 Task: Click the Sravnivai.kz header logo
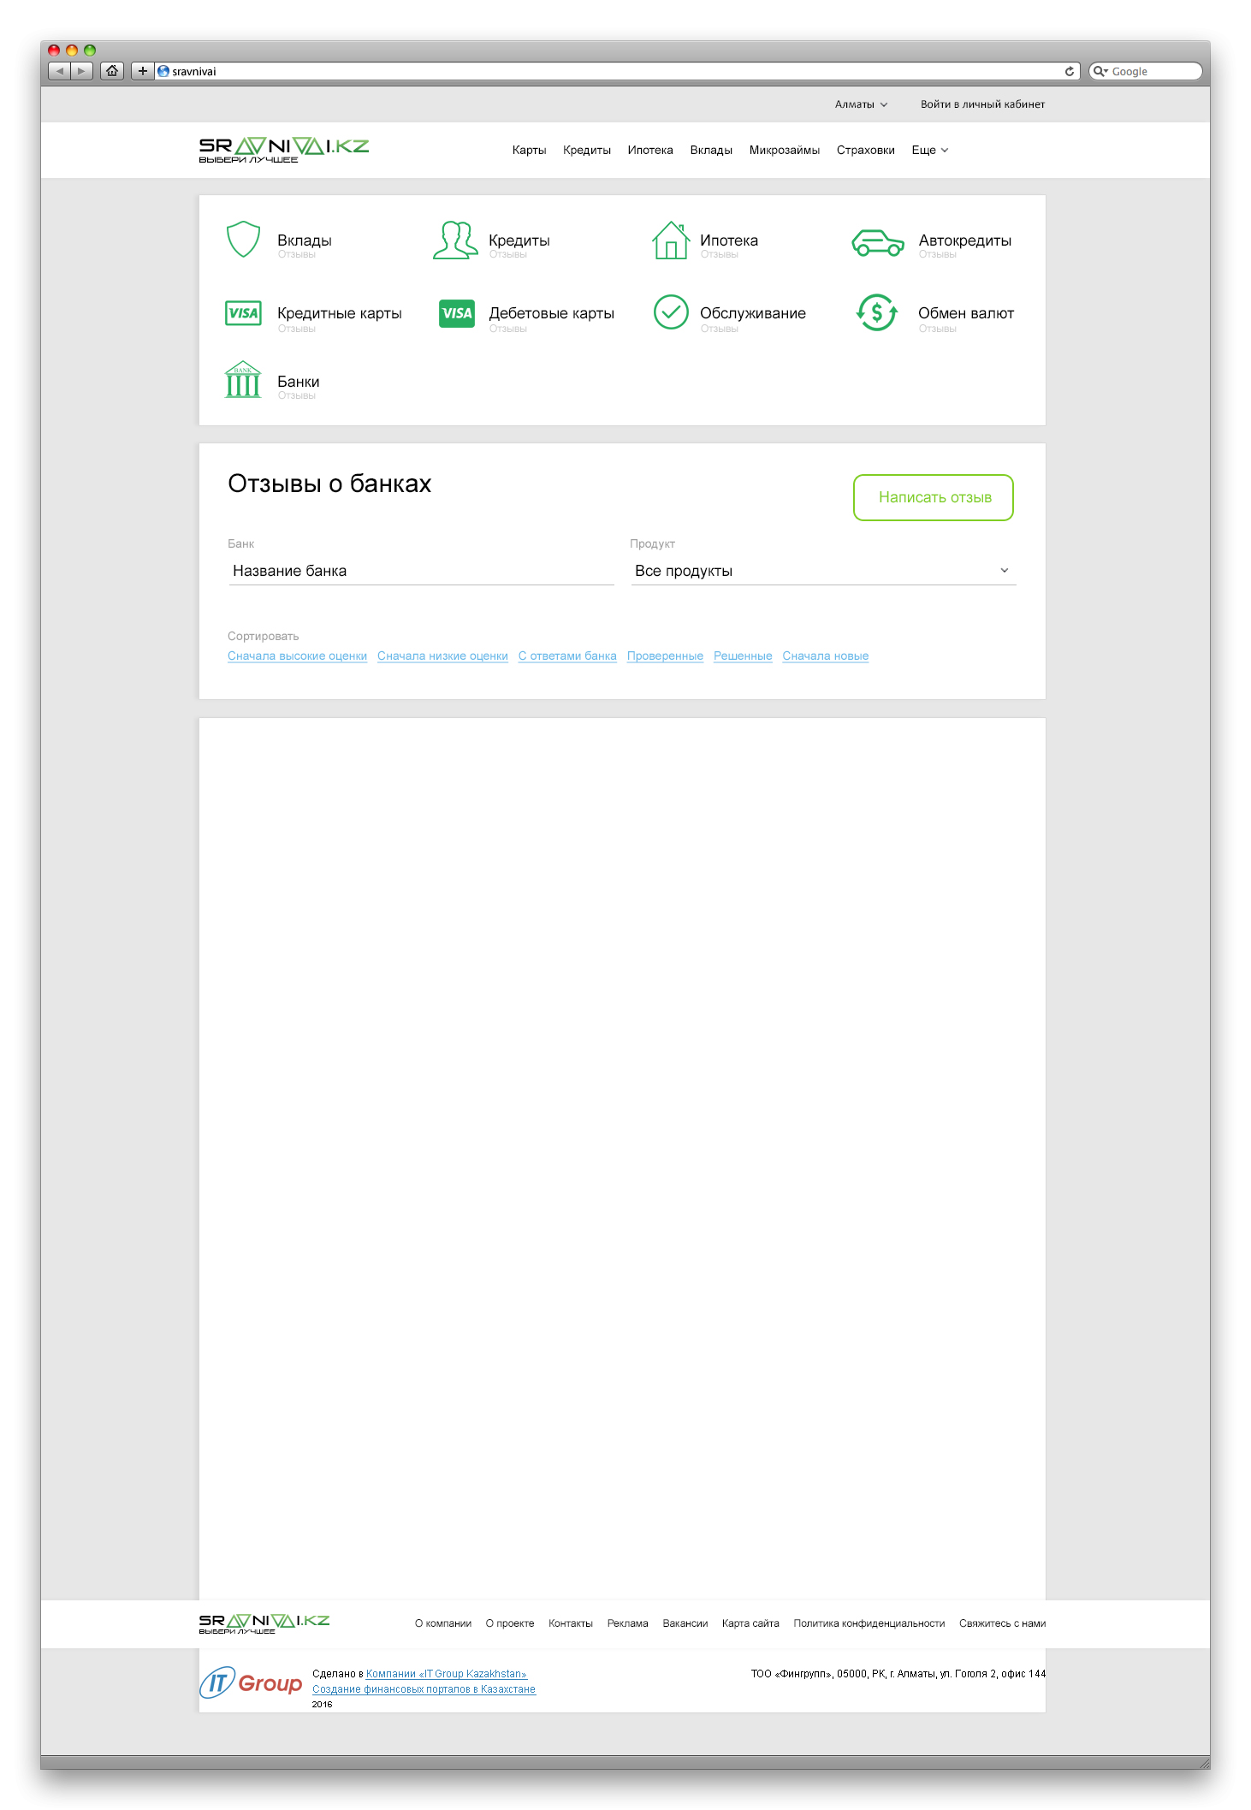tap(284, 150)
